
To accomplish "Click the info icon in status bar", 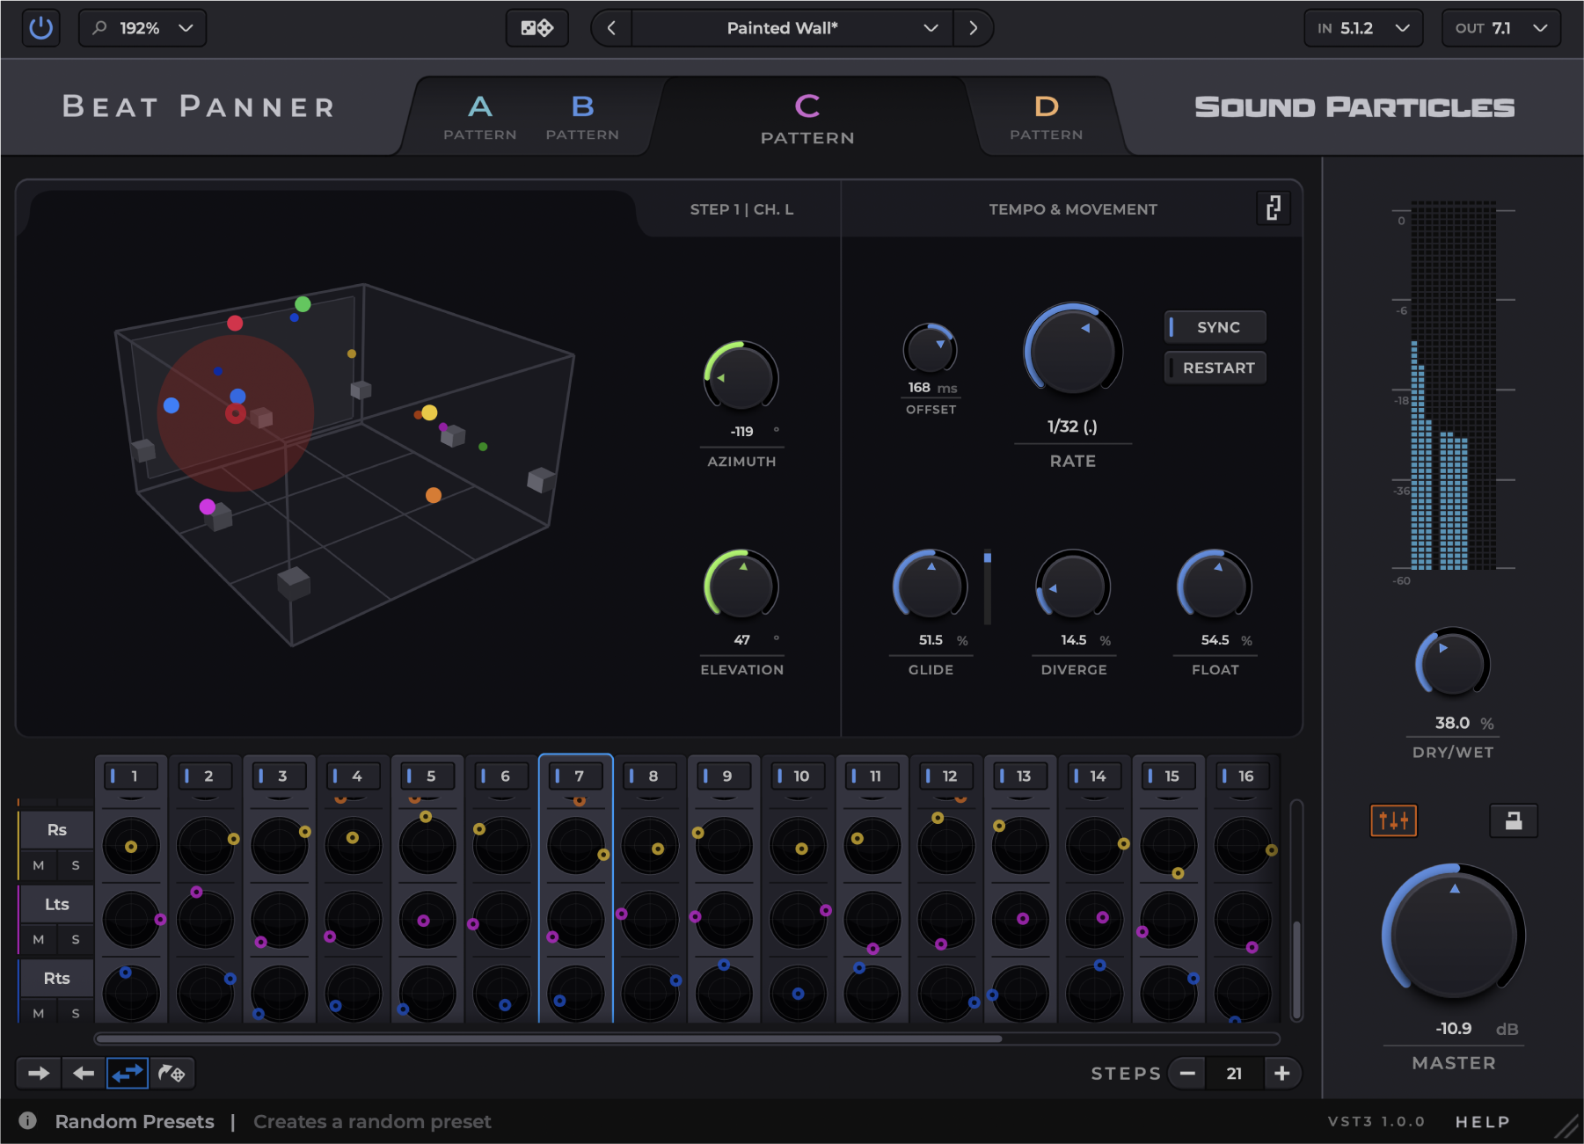I will (28, 1121).
